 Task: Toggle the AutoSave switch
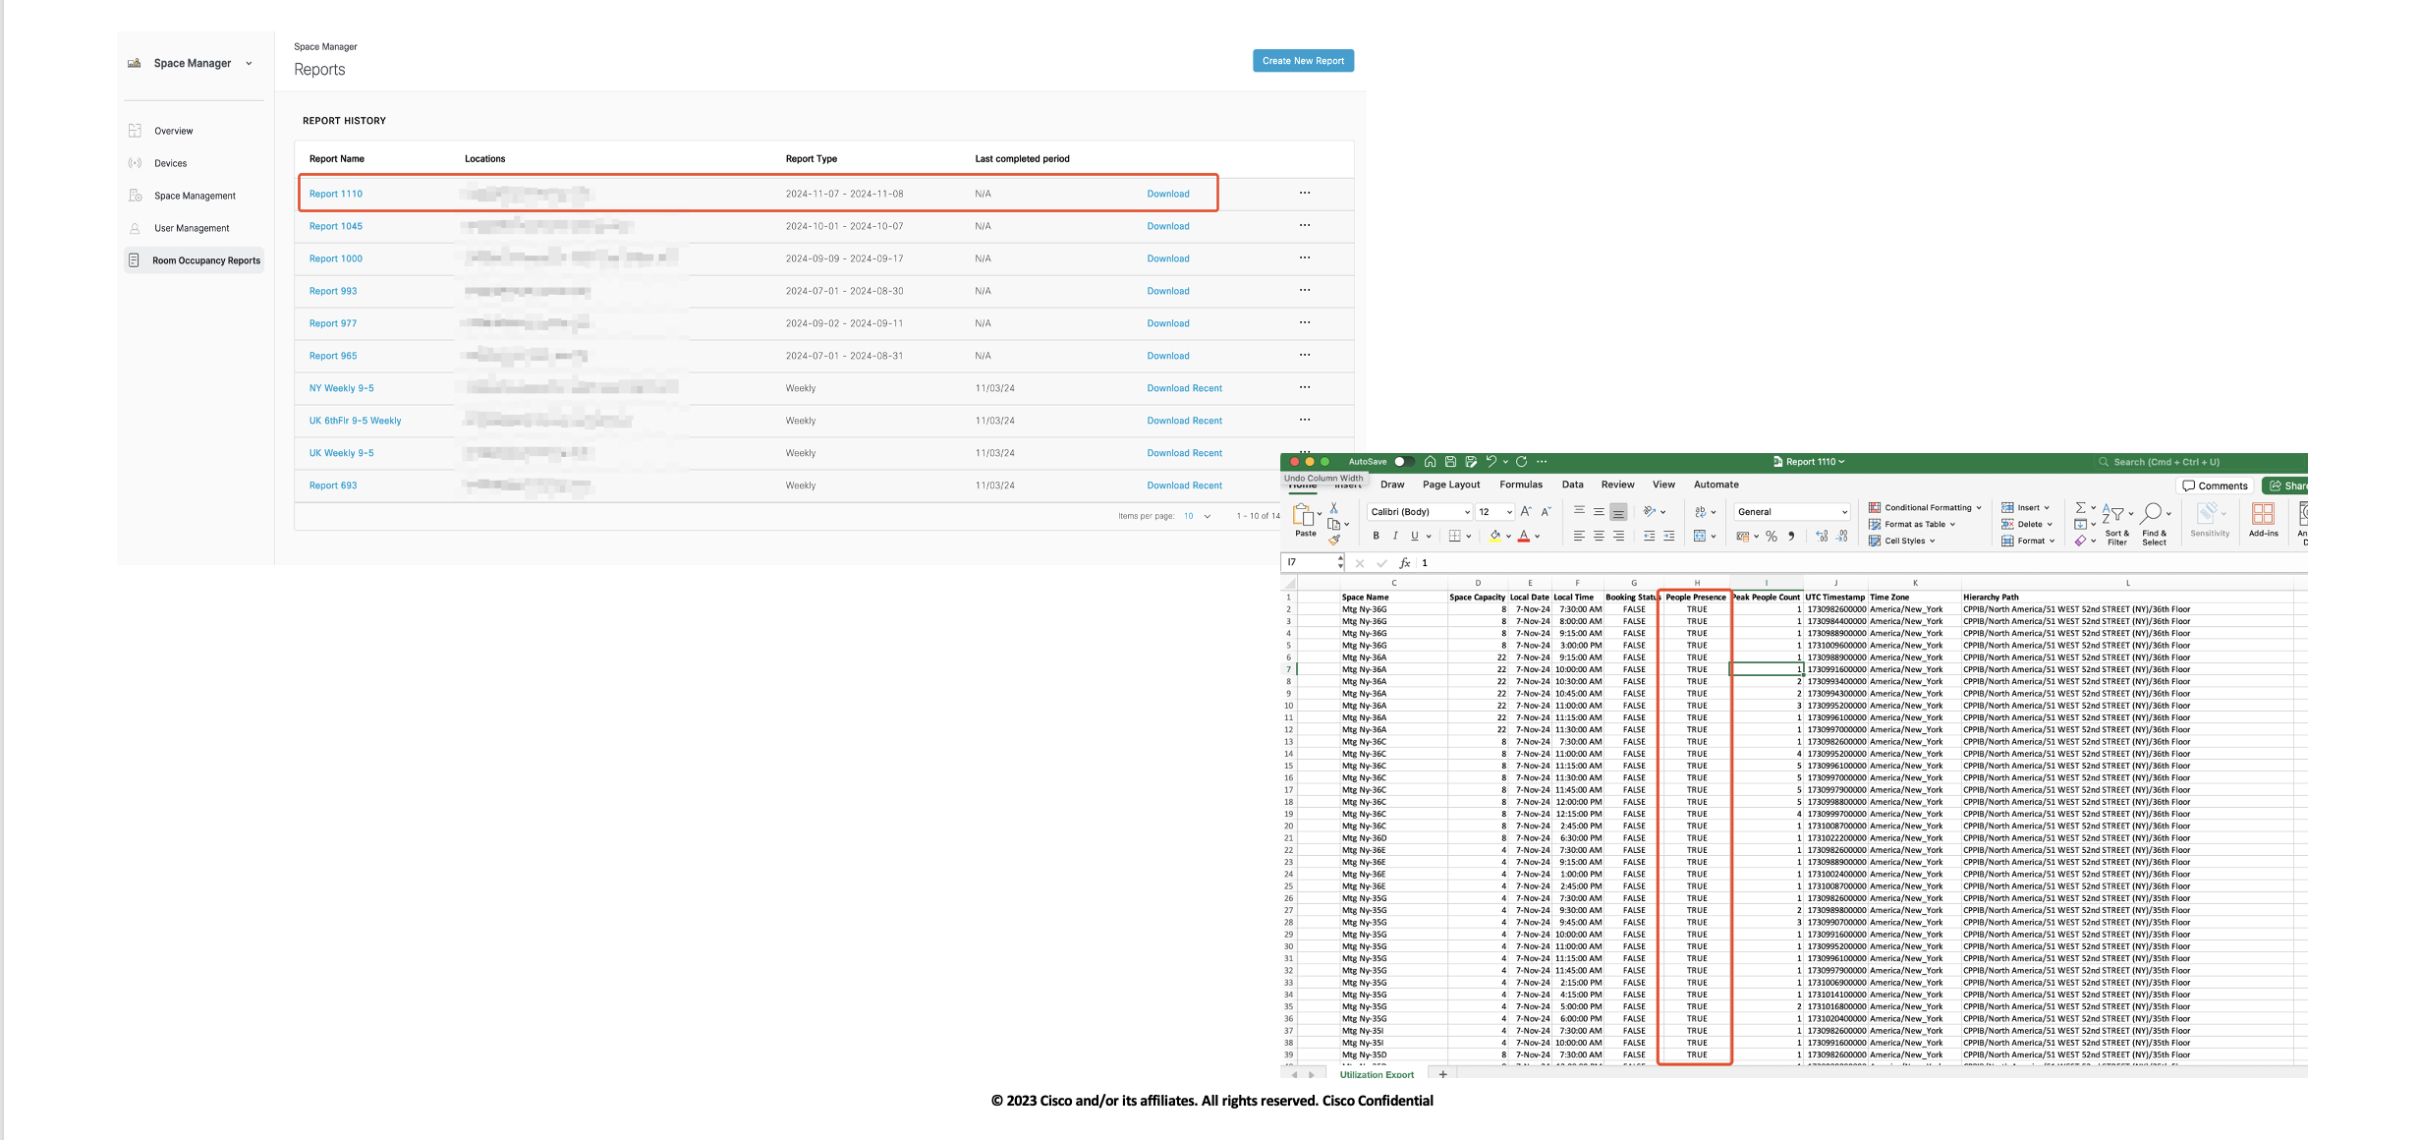[x=1404, y=462]
